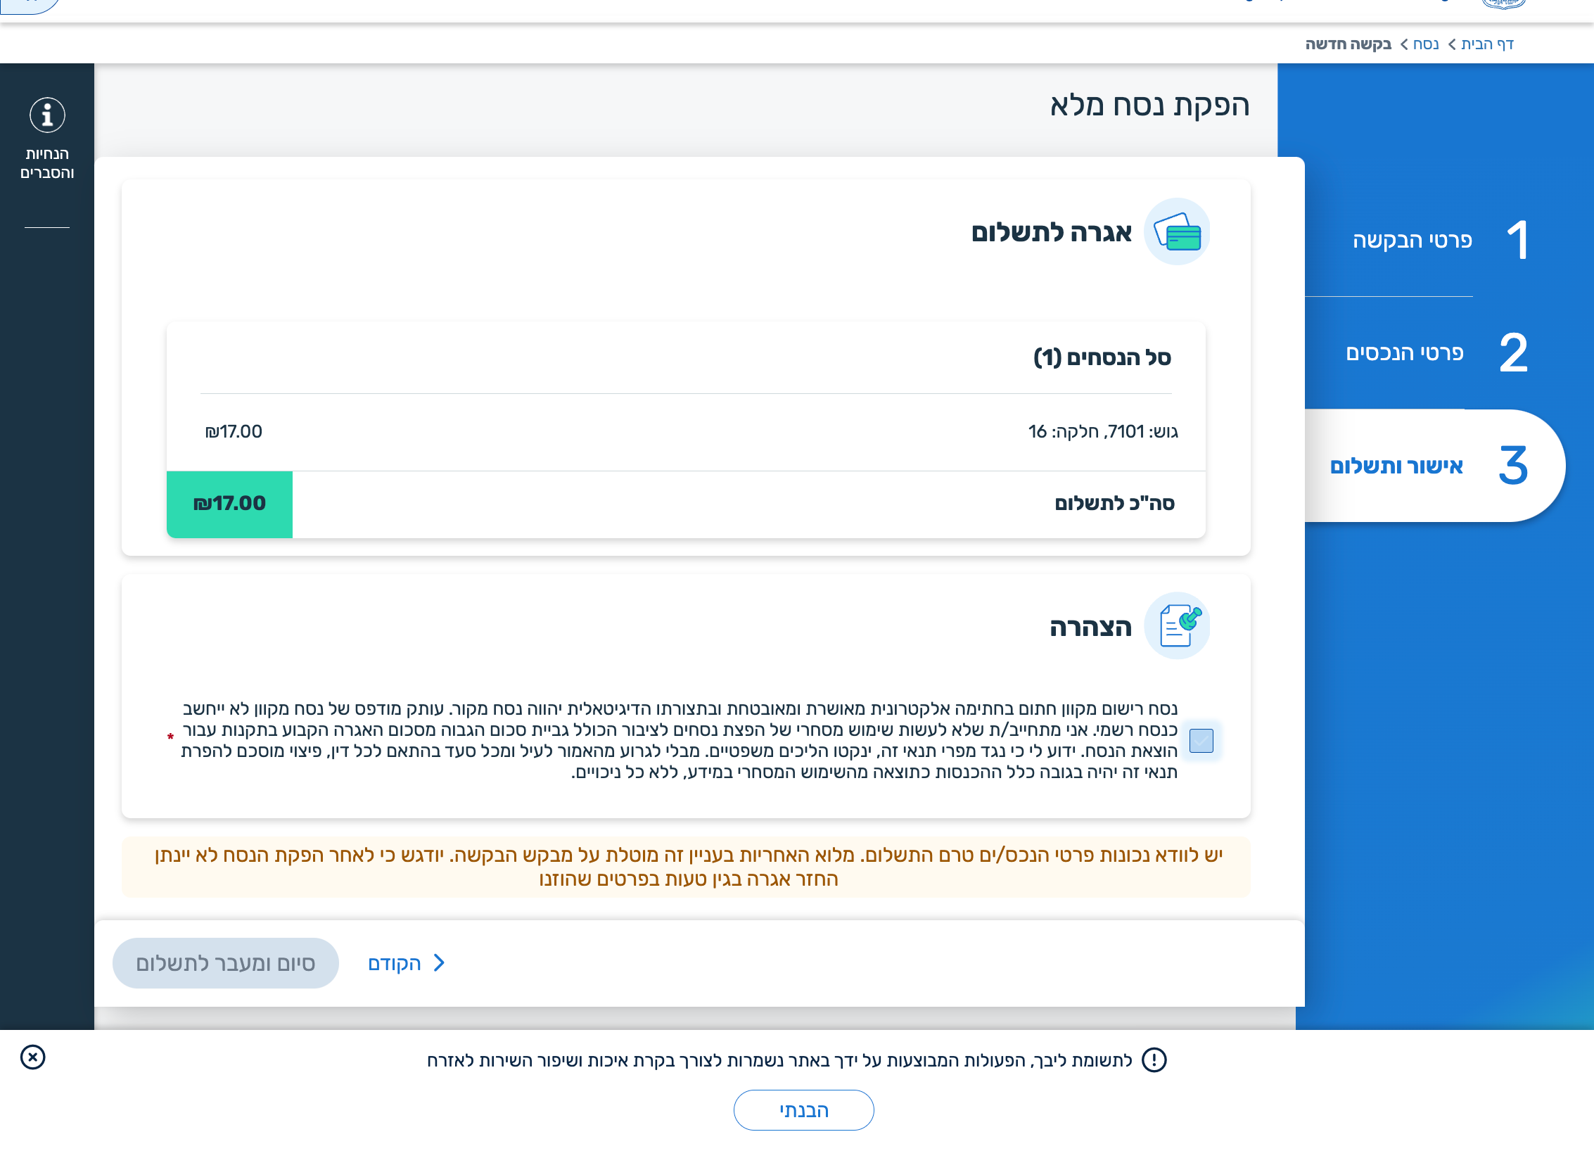The width and height of the screenshot is (1594, 1158).
Task: Click the בקשה חדשה breadcrumb text
Action: click(1348, 44)
